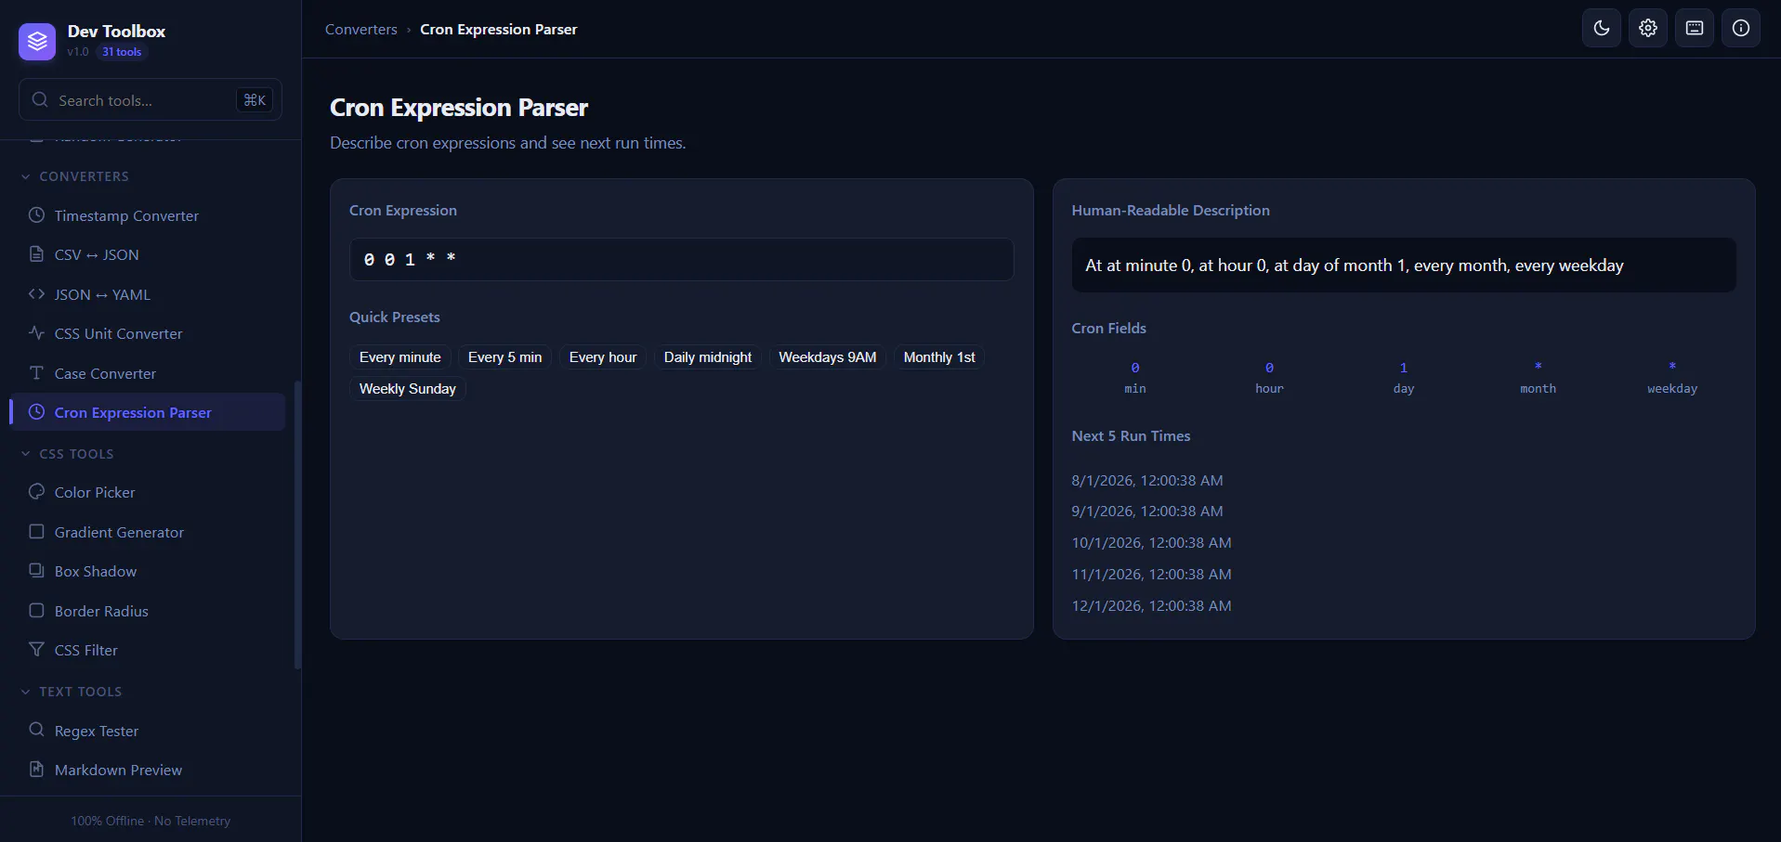1781x842 pixels.
Task: Open Gradient Generator tool
Action: tap(149, 532)
